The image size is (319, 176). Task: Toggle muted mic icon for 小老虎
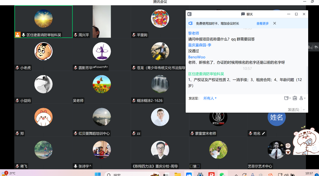point(17,68)
